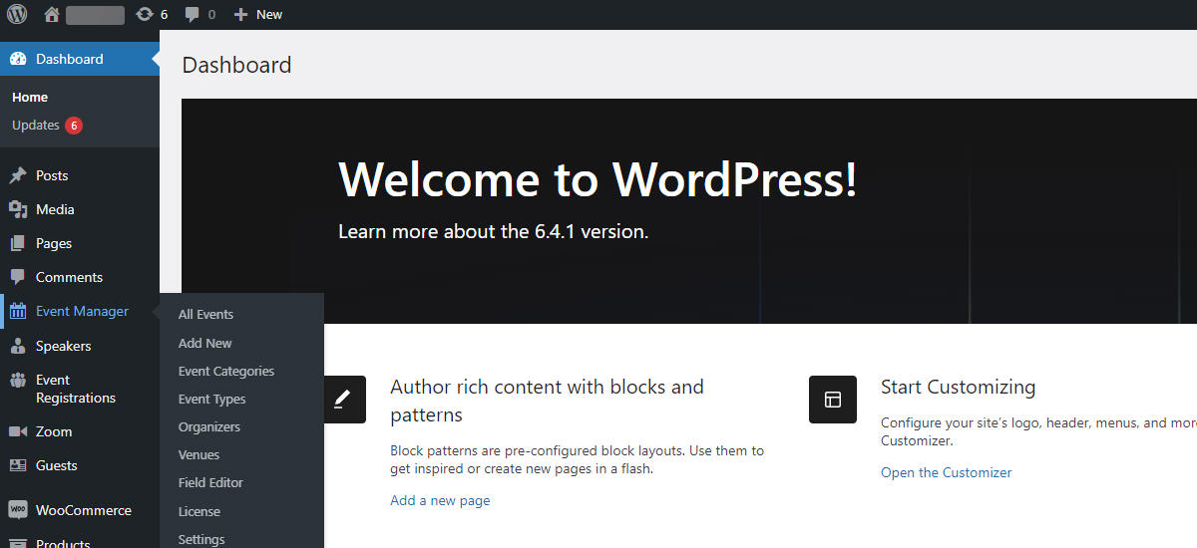
Task: Open the WooCommerce menu
Action: coord(80,510)
